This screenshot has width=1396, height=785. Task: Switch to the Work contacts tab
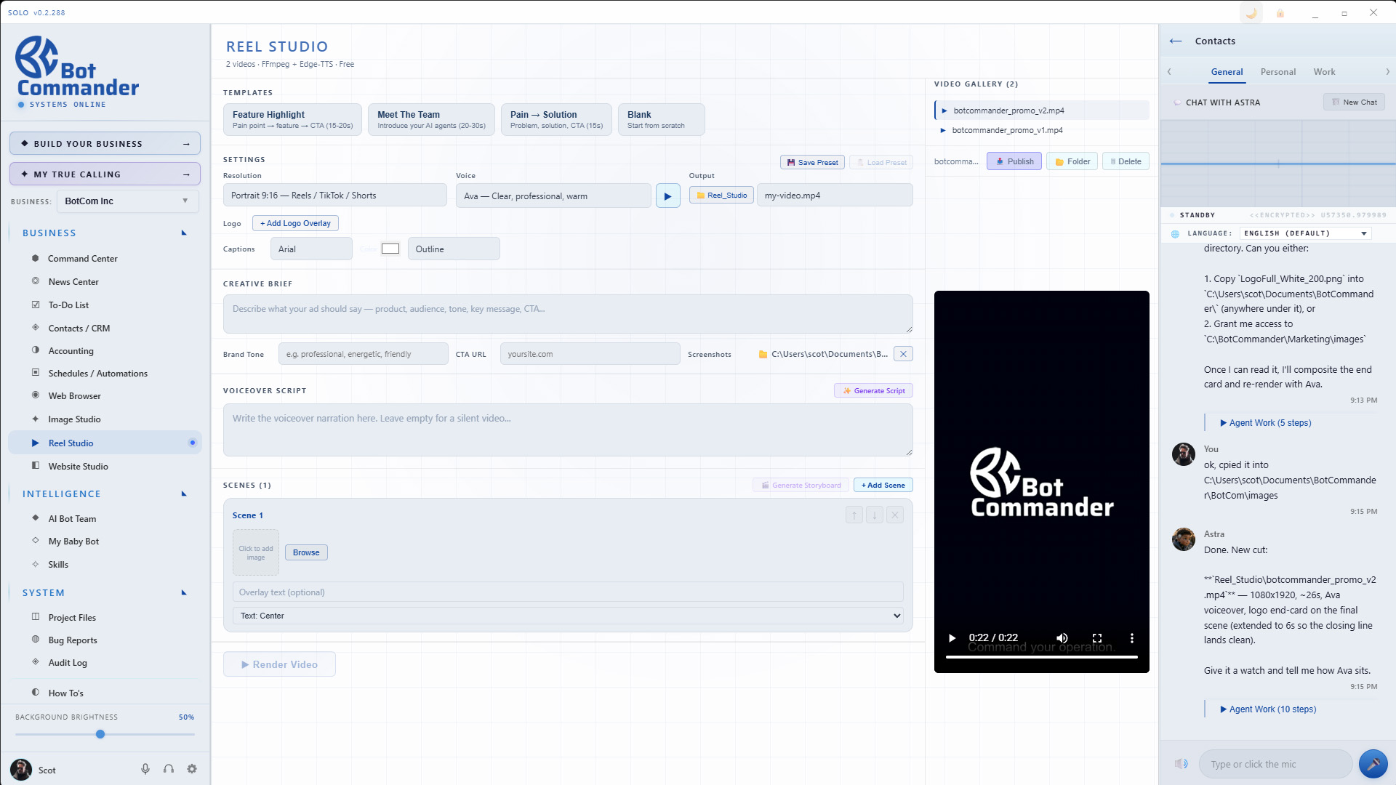click(1324, 72)
